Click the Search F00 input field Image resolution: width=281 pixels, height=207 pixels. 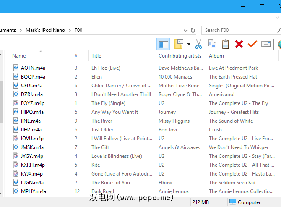240,30
